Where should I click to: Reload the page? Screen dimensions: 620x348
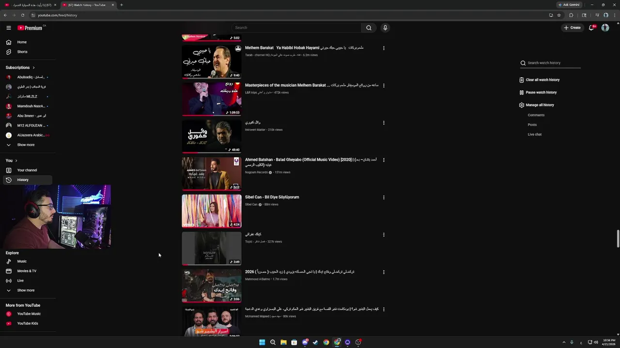click(22, 15)
